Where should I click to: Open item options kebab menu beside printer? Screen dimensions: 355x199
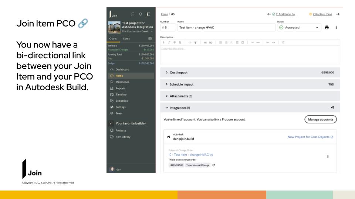pos(336,28)
